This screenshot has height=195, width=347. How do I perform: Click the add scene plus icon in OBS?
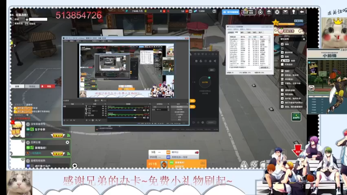tap(64, 120)
